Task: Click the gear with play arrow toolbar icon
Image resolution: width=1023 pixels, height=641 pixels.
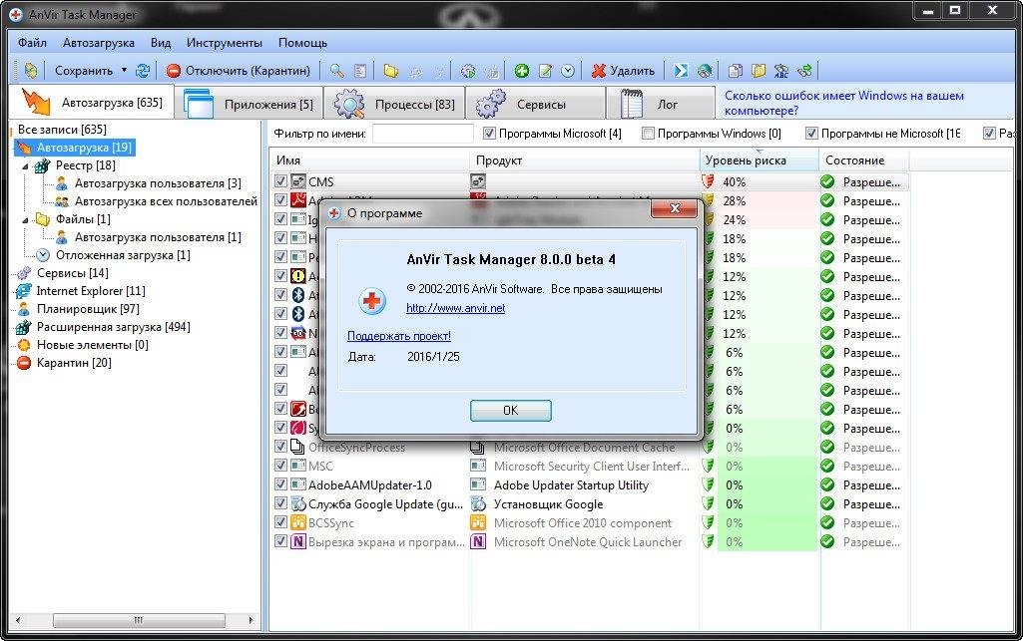Action: click(x=468, y=71)
